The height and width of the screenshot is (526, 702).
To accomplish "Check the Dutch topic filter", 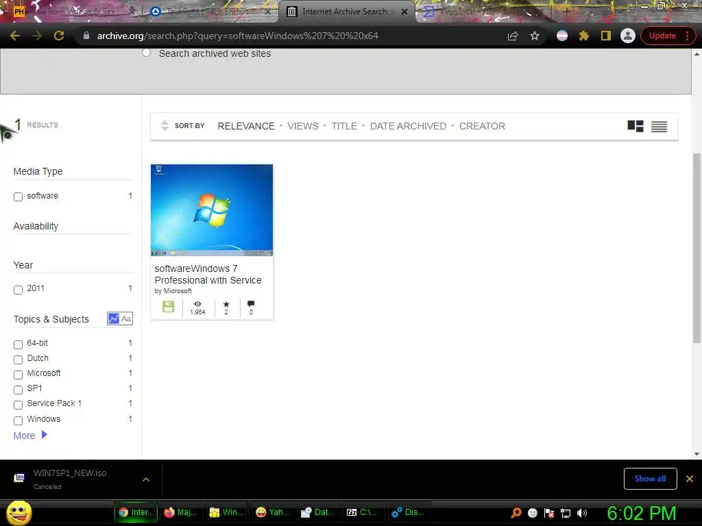I will [x=19, y=360].
